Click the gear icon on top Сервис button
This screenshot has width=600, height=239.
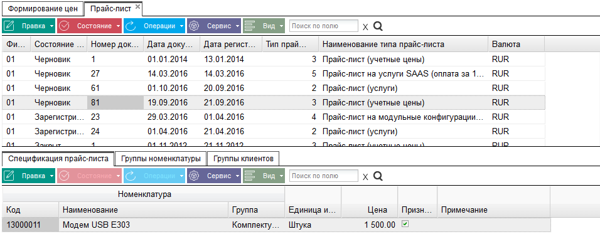point(195,26)
